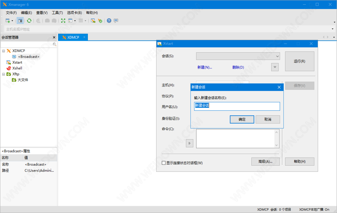
Task: Click the host name or IP address field
Action: [168, 29]
